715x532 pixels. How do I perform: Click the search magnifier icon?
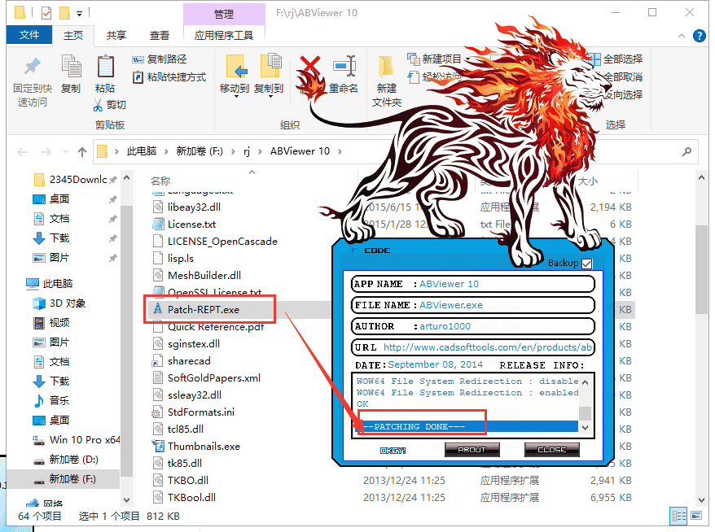coord(686,151)
